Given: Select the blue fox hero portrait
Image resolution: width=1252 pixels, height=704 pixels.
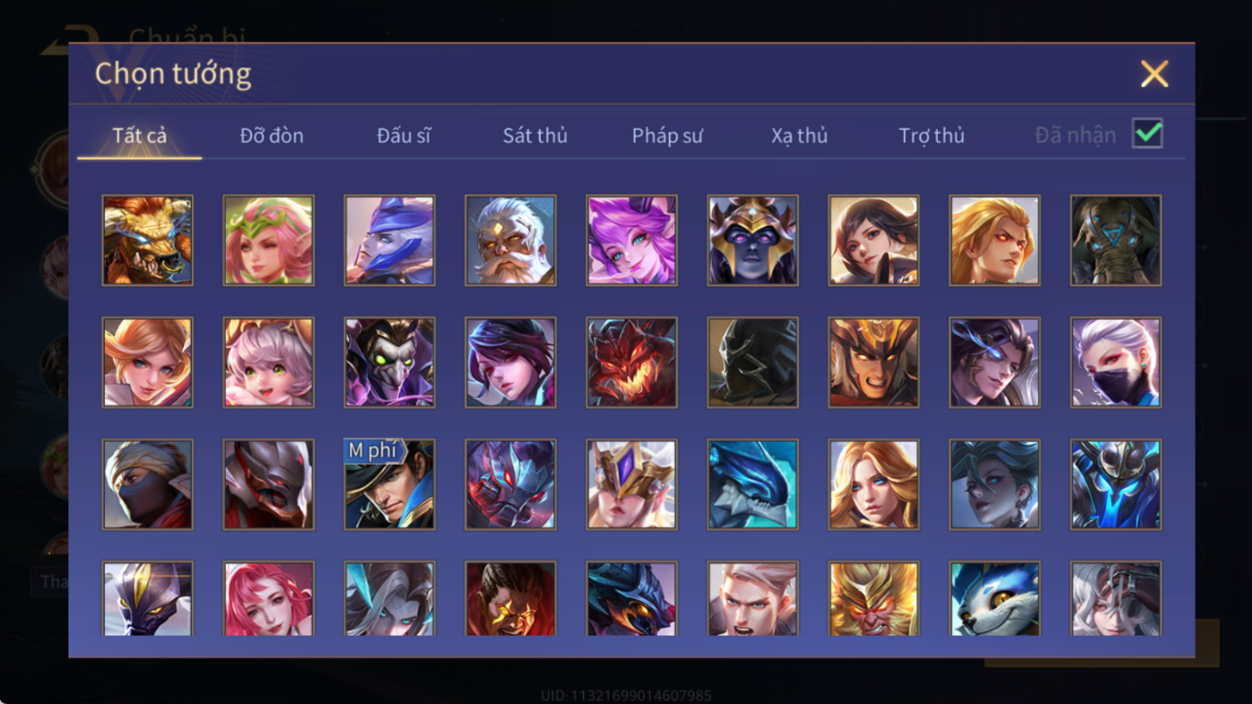Looking at the screenshot, I should (x=995, y=598).
